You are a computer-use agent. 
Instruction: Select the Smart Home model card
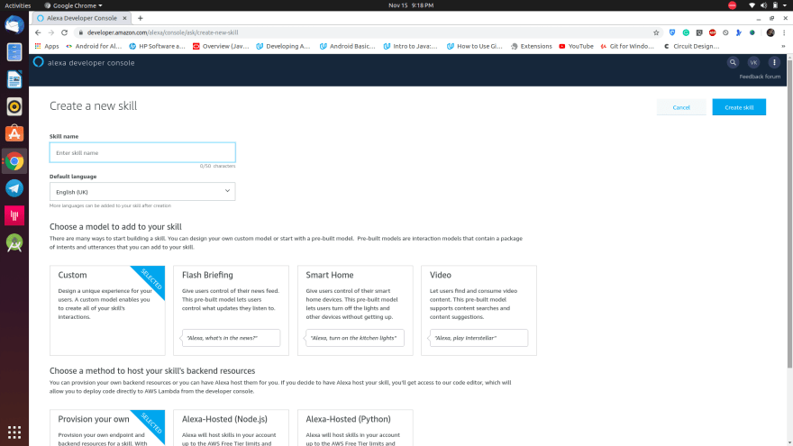pos(355,310)
